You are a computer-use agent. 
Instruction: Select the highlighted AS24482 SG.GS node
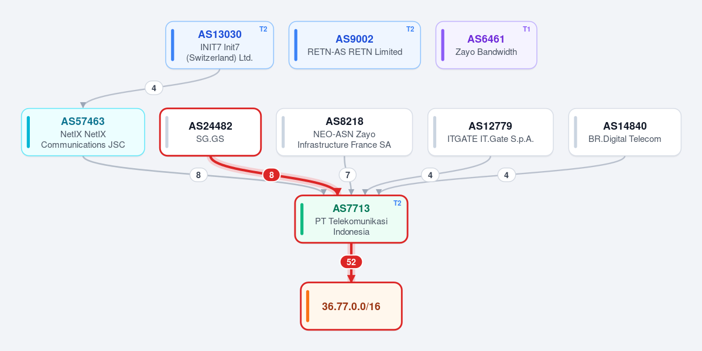210,132
